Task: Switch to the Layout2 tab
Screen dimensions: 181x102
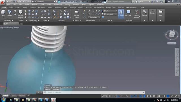Action: [x=22, y=95]
